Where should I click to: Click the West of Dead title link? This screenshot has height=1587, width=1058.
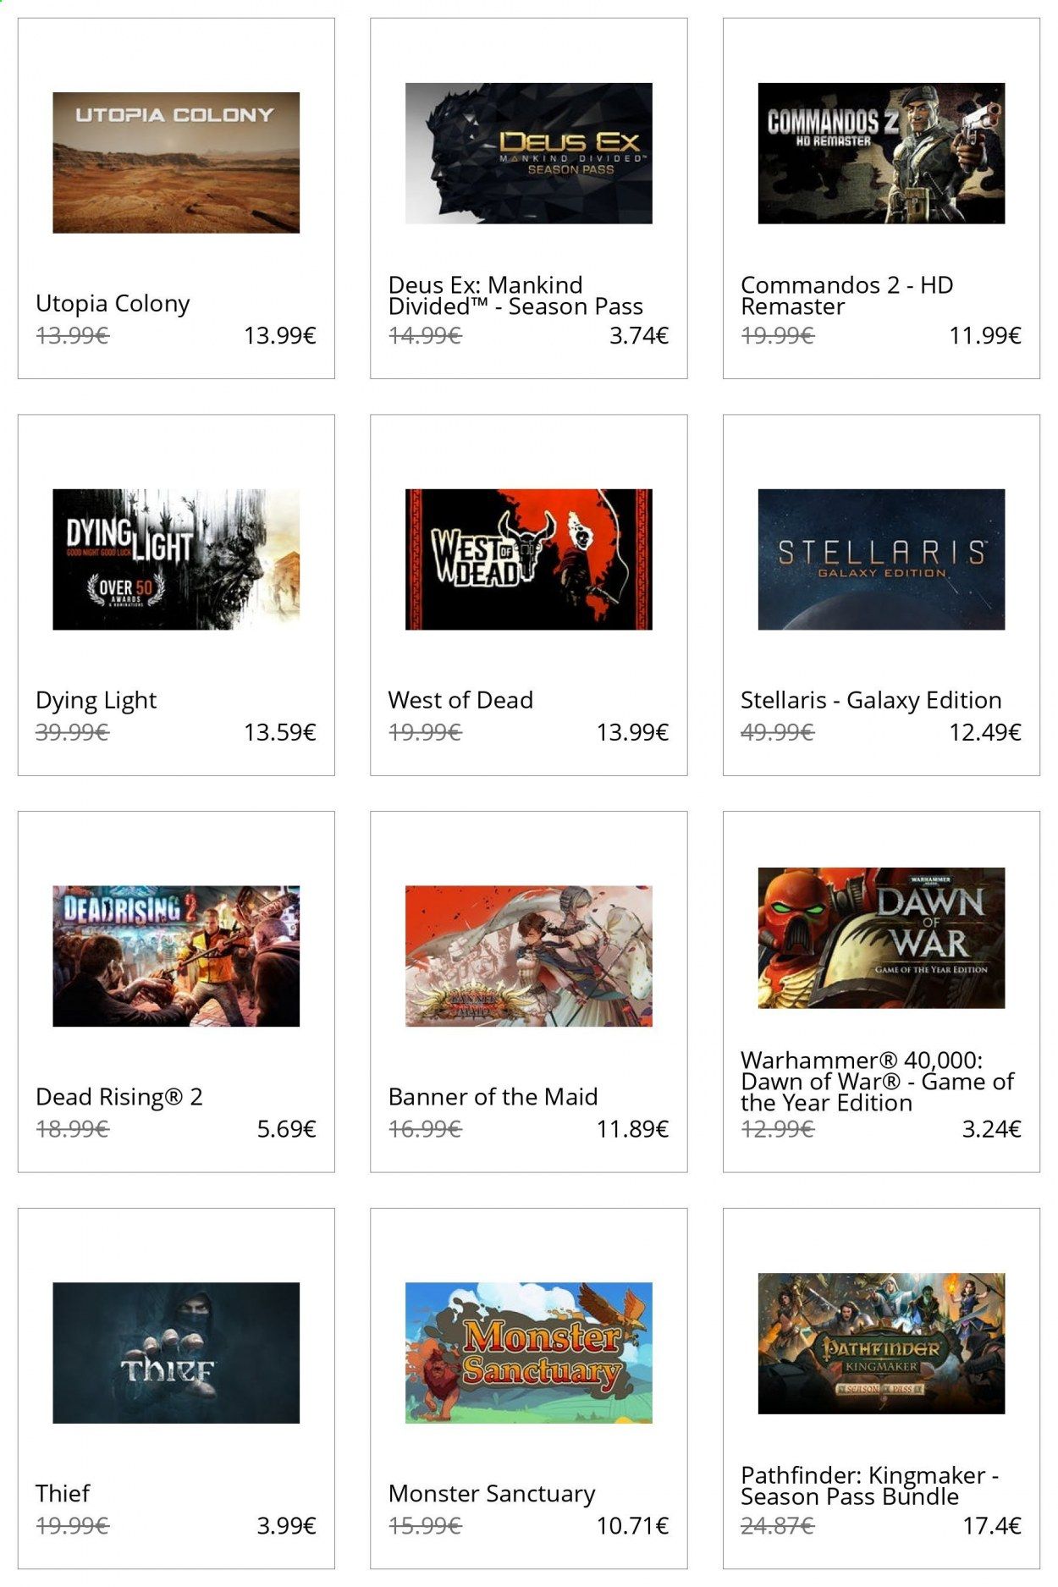click(460, 700)
